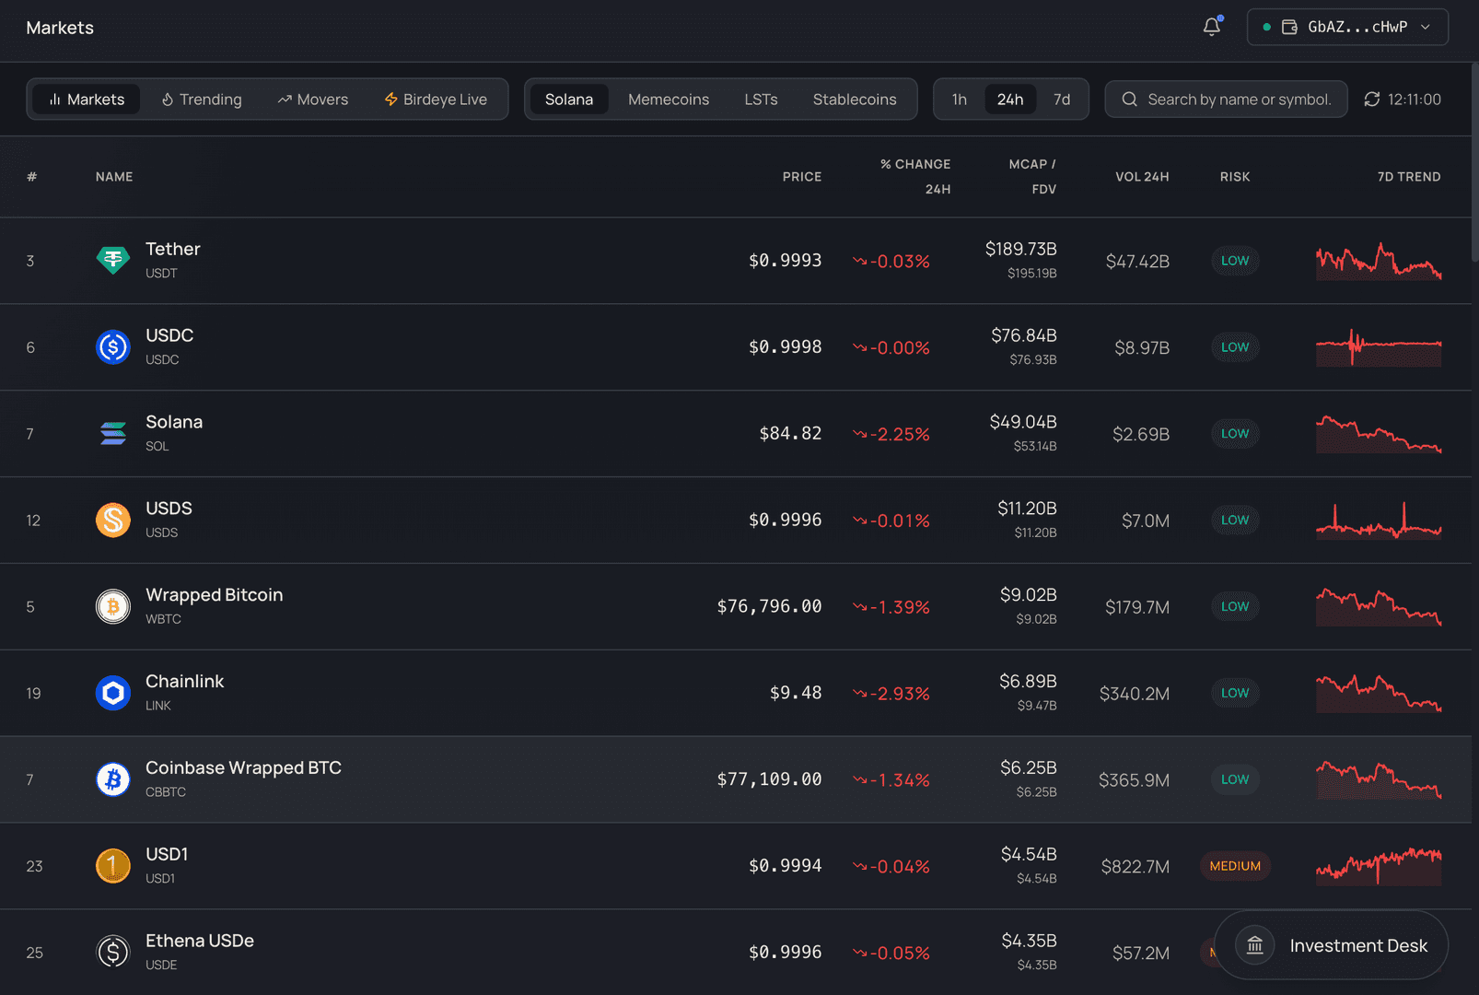Click the Chainlink token logo
1479x995 pixels.
(113, 694)
